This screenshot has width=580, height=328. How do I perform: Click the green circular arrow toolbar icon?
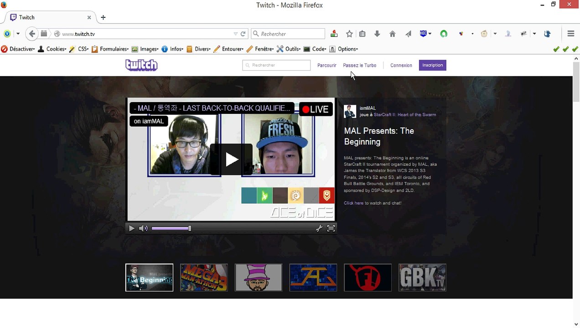tap(444, 34)
